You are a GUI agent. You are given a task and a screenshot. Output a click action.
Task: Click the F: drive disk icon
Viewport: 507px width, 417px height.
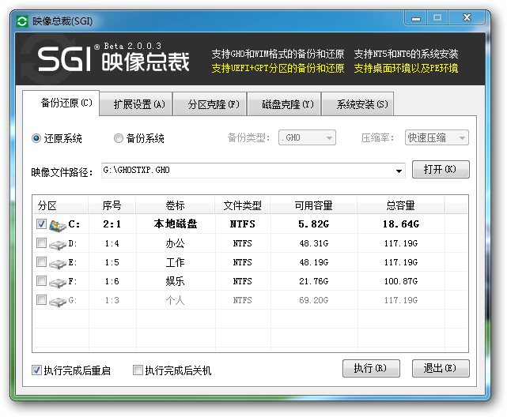coord(58,283)
